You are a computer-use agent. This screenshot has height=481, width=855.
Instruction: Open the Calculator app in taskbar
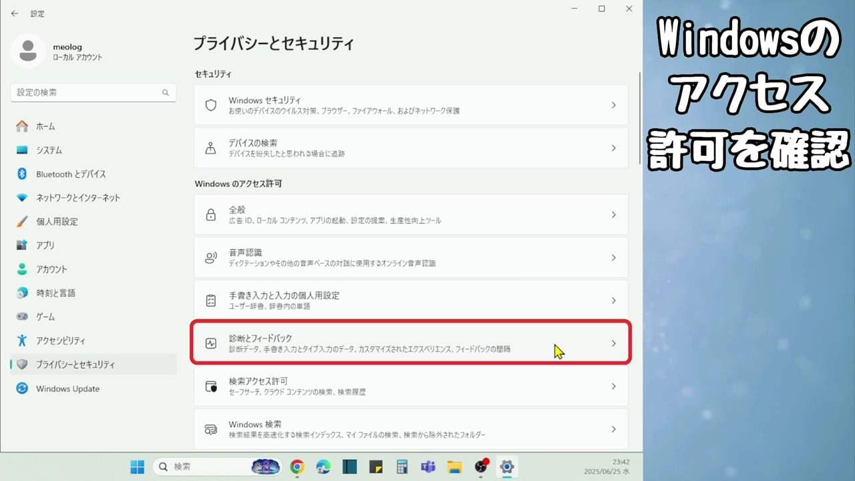[x=402, y=466]
